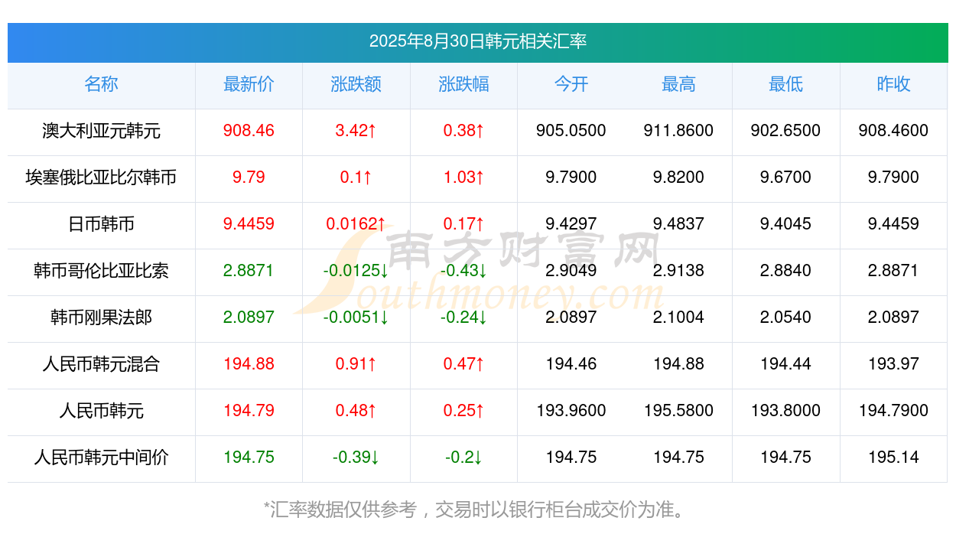
Task: Click change percent -0.24↓
Action: [463, 317]
